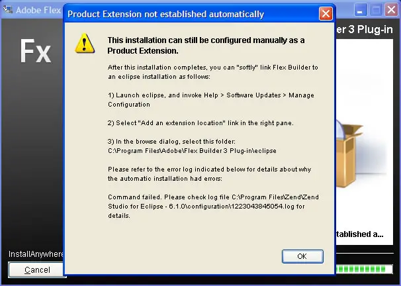Screen dimensions: 401x286
Task: Click the yellow warning triangle icon
Action: tap(85, 43)
